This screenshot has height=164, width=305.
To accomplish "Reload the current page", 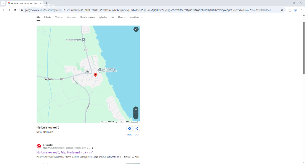I will (15, 10).
